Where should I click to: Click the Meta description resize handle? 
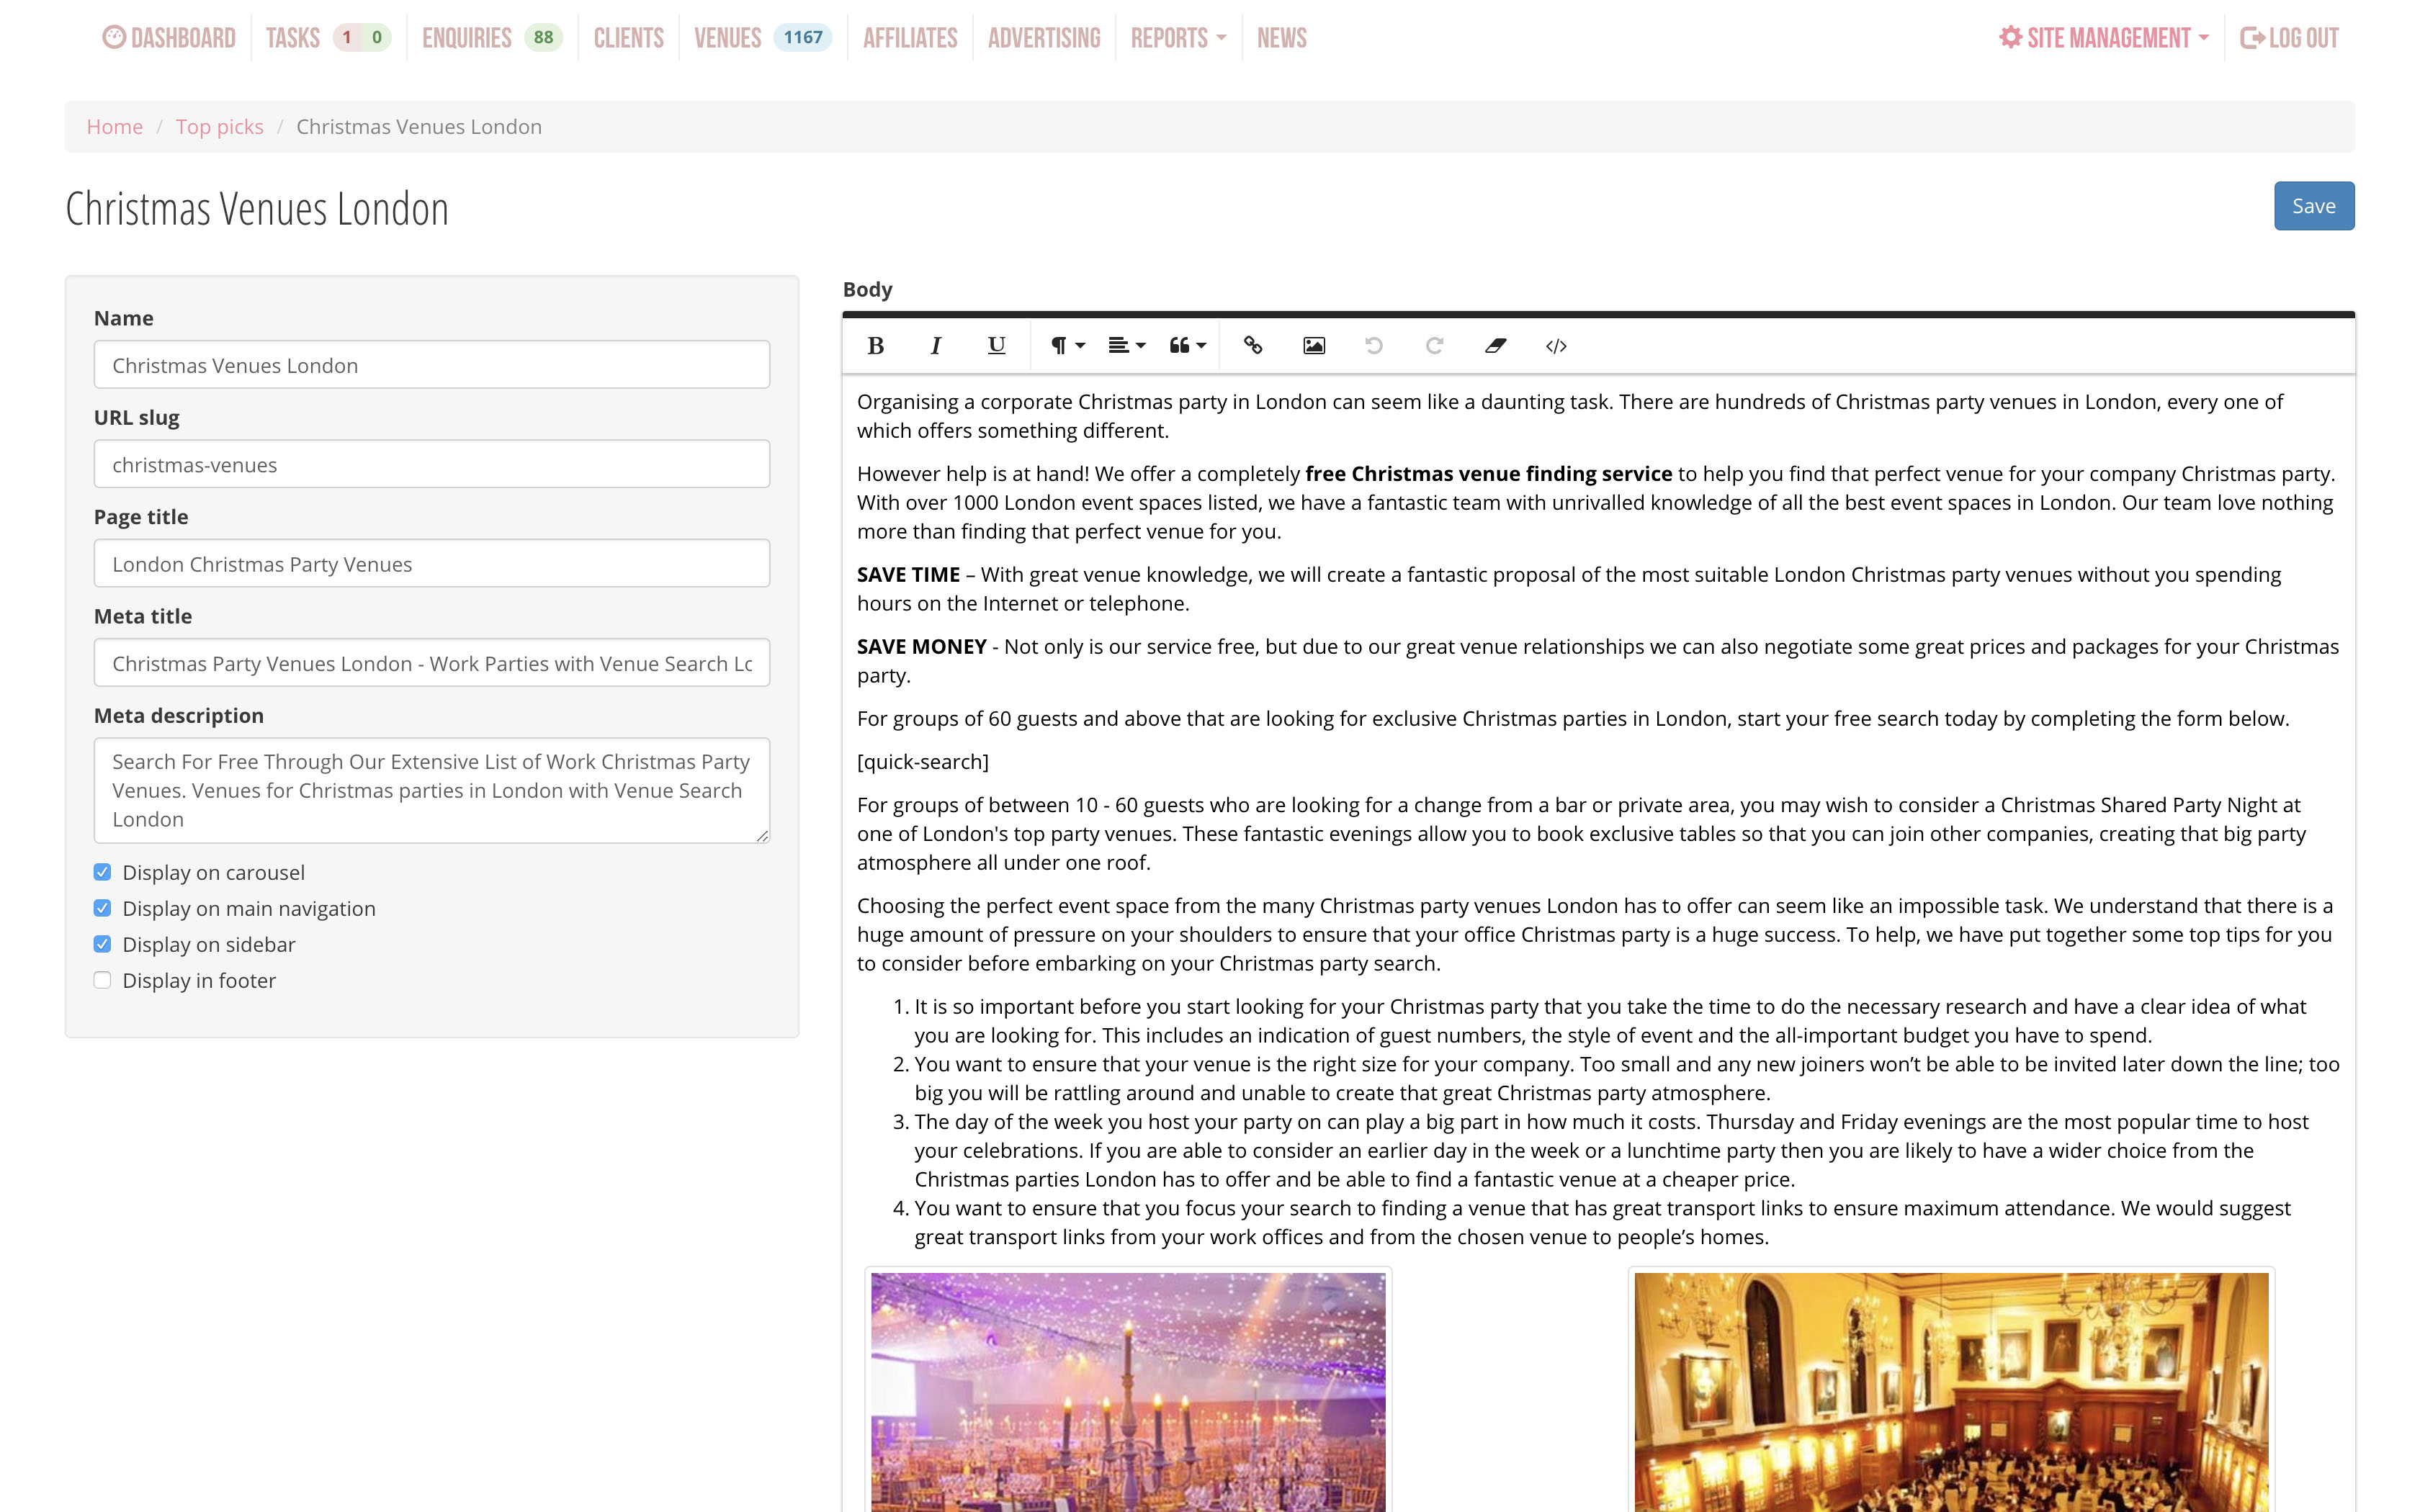pyautogui.click(x=763, y=836)
